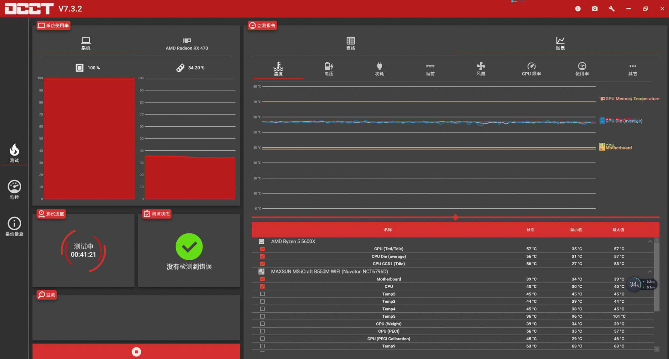The height and width of the screenshot is (359, 669).
Task: Click the 34% floating network speed widget
Action: [x=642, y=285]
